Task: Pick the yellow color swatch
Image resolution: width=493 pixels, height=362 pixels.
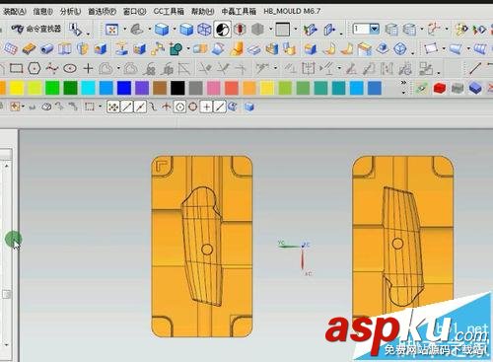Action: pos(17,88)
